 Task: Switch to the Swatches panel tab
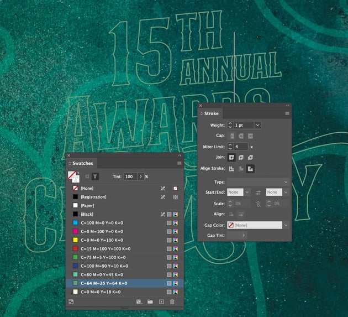[x=82, y=163]
